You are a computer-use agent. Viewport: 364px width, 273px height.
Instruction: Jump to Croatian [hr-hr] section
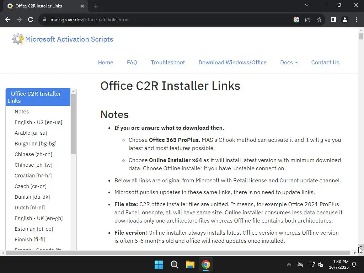click(33, 176)
